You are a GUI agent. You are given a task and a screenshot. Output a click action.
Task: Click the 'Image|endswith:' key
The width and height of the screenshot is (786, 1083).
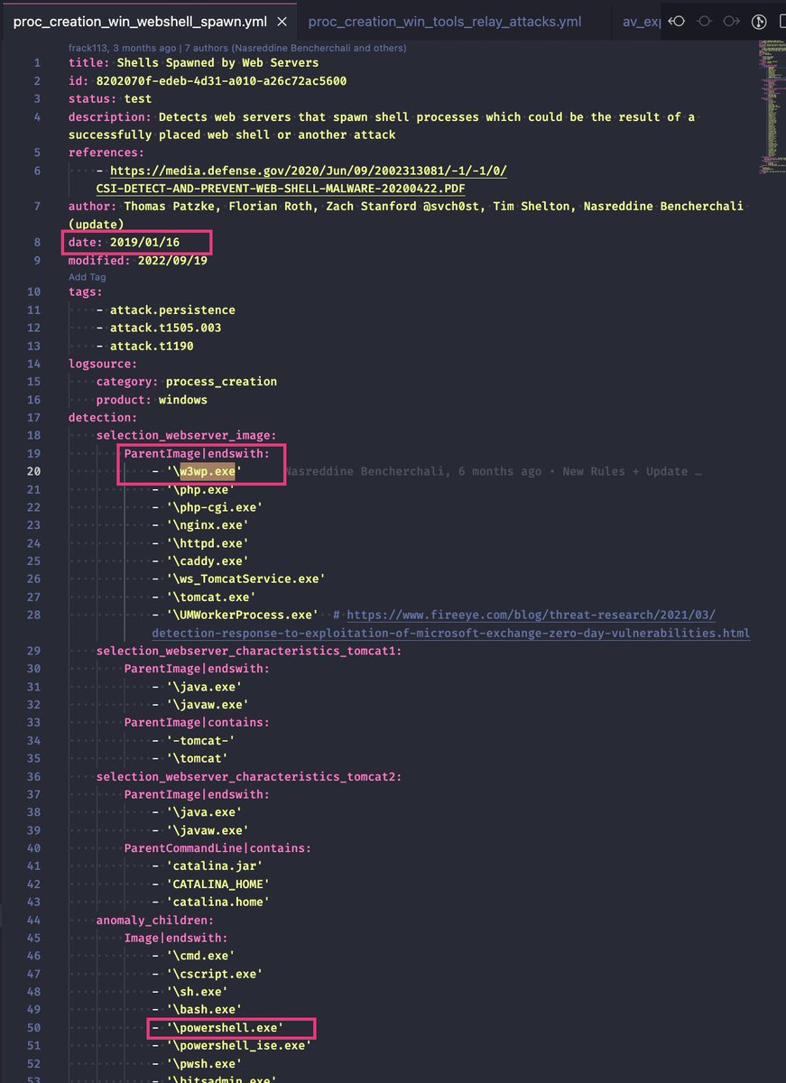click(x=176, y=938)
